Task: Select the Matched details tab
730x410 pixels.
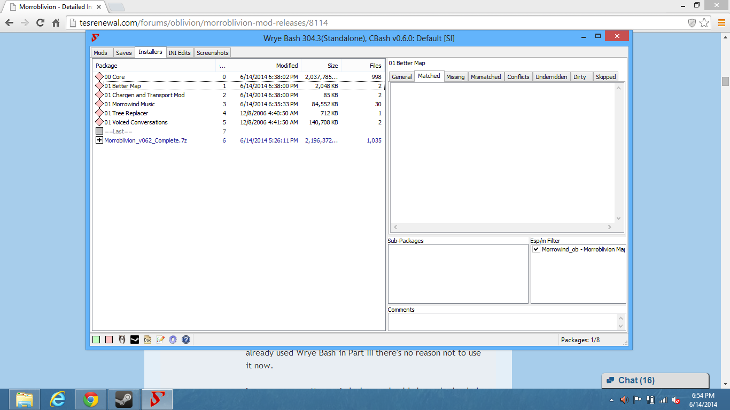Action: coord(429,76)
